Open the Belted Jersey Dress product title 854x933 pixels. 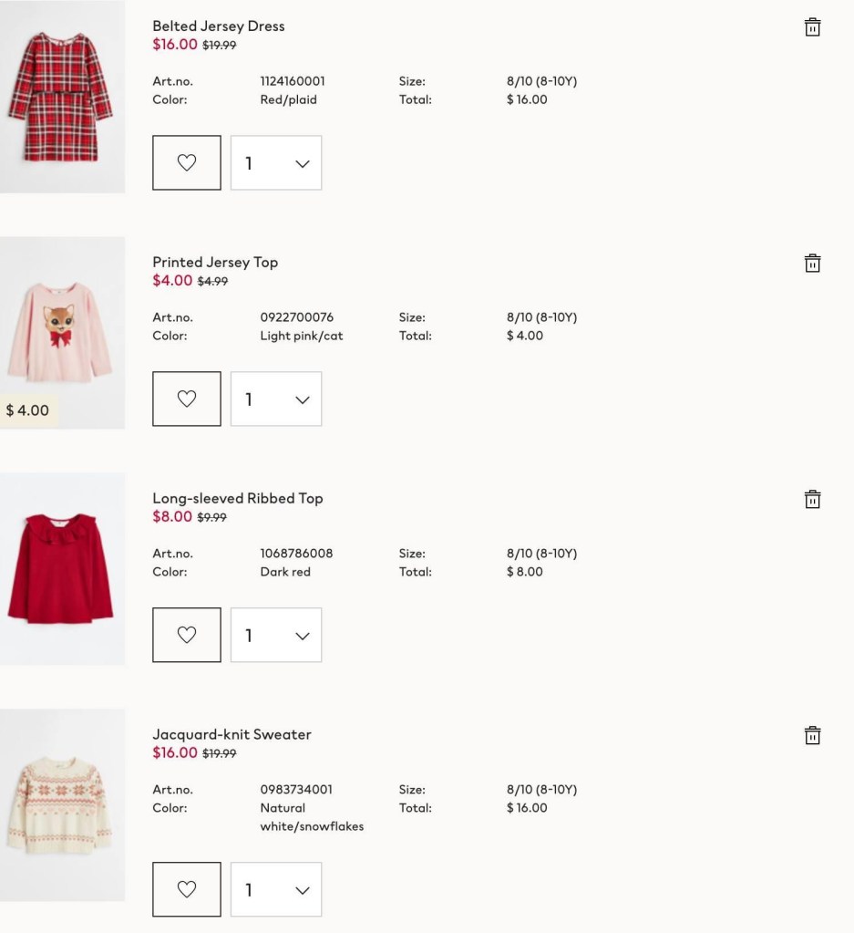(x=218, y=26)
